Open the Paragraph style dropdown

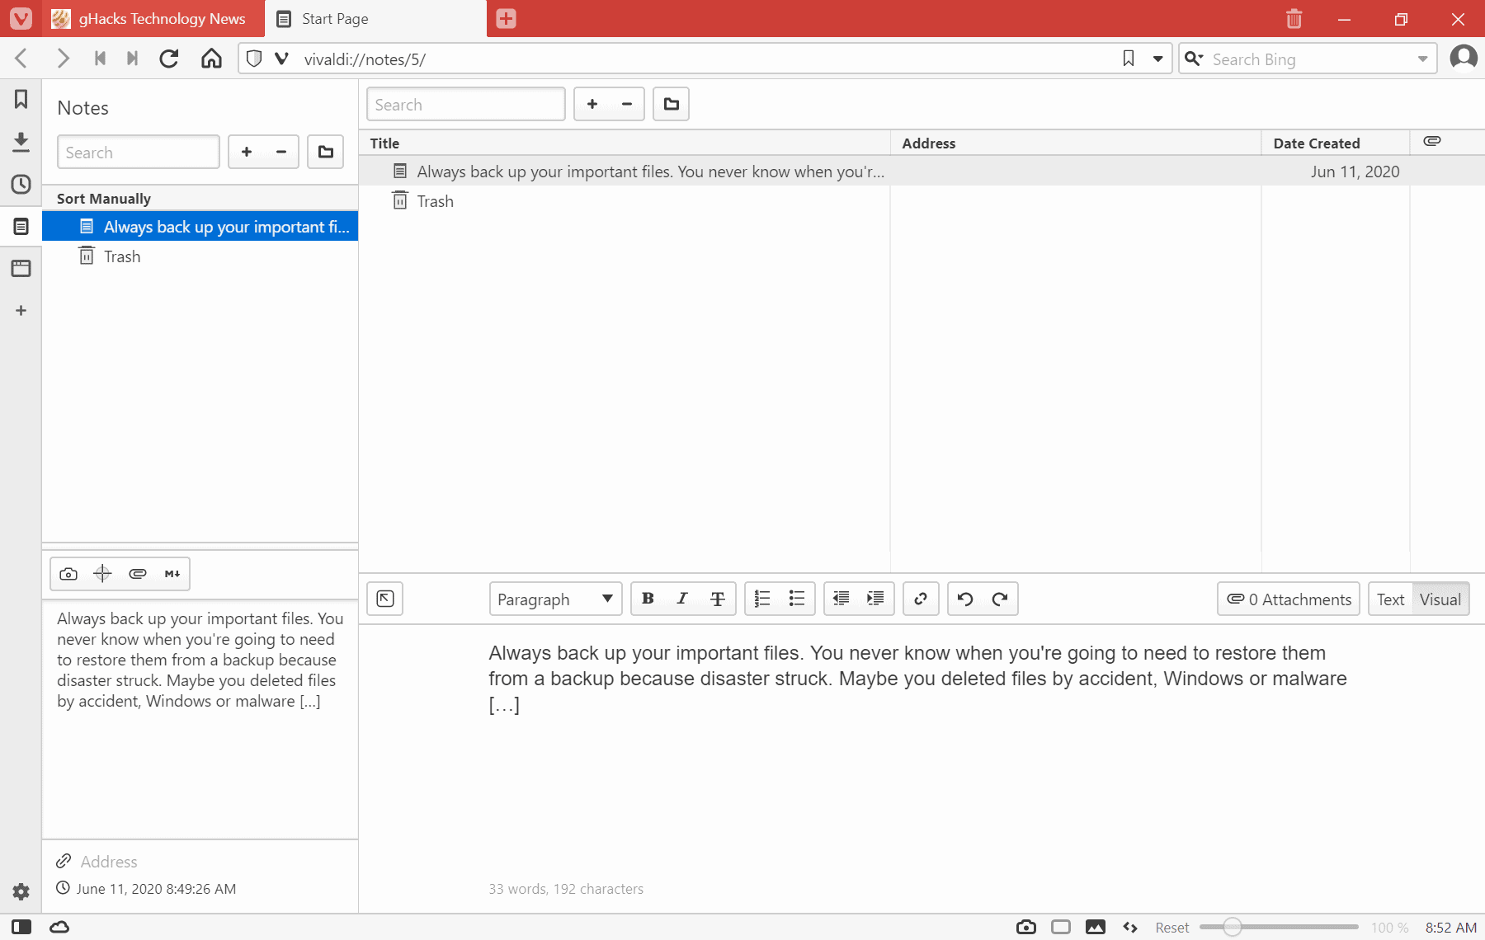(x=554, y=599)
